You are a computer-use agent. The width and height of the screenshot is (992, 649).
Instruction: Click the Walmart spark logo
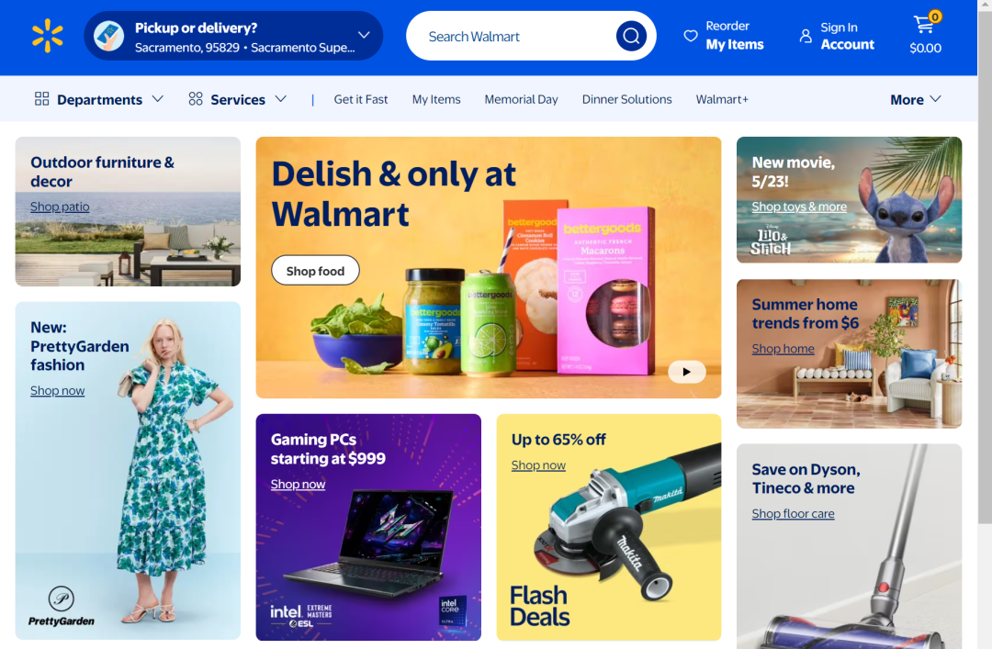[48, 36]
